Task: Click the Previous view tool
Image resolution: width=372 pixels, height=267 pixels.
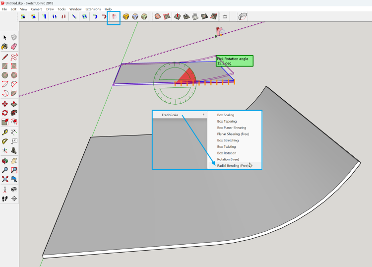Action: point(14,179)
